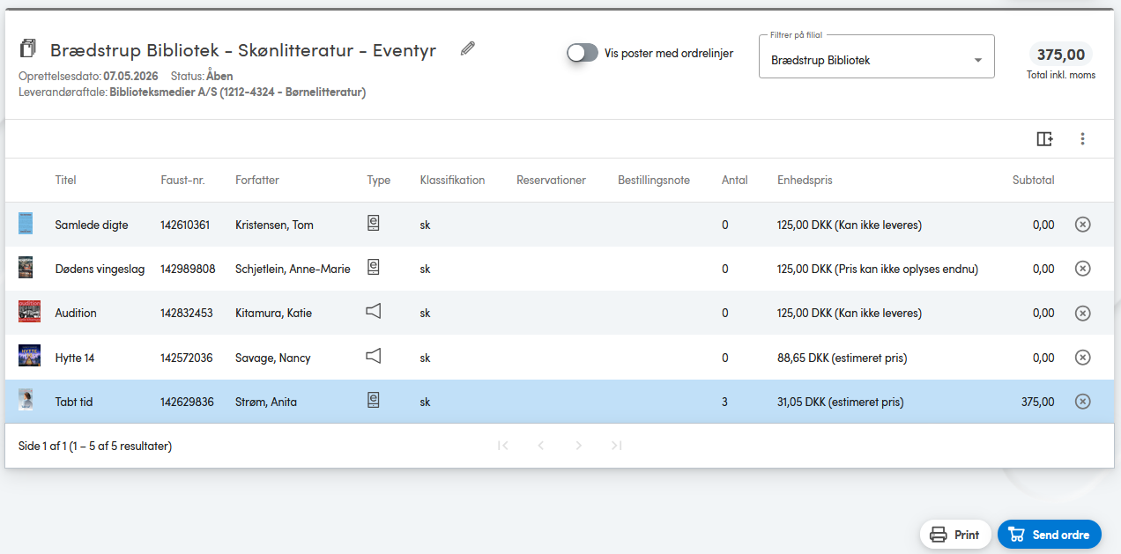This screenshot has height=554, width=1121.
Task: Click the Pris kan ikke oplyses endnu cell
Action: (x=878, y=269)
